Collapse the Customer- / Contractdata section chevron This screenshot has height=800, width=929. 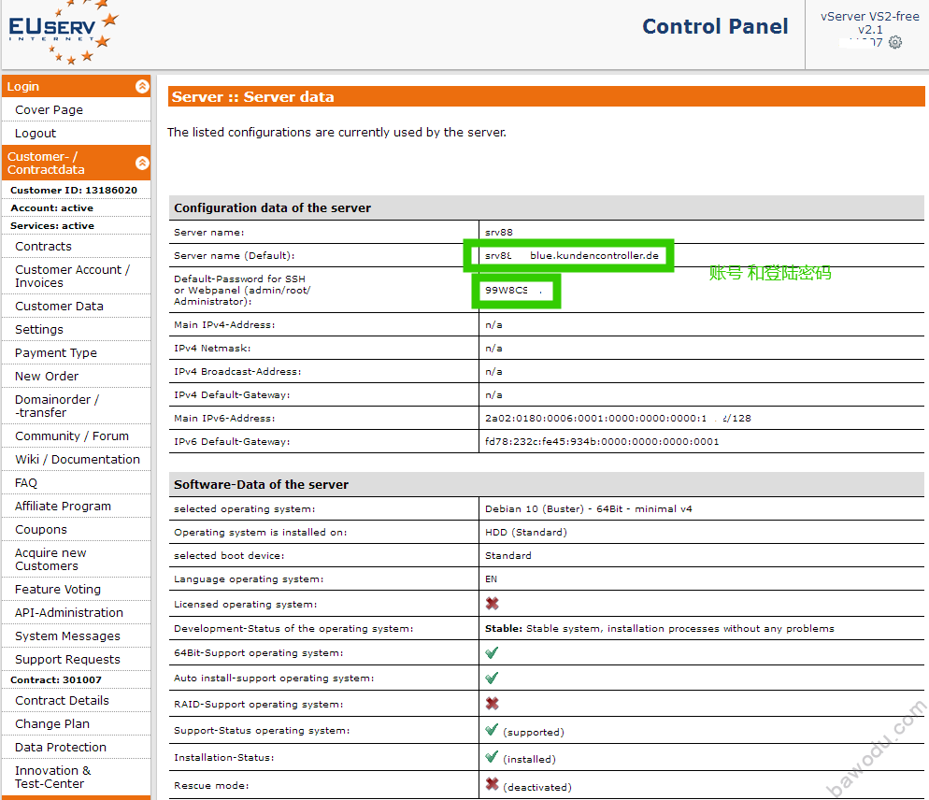[142, 163]
